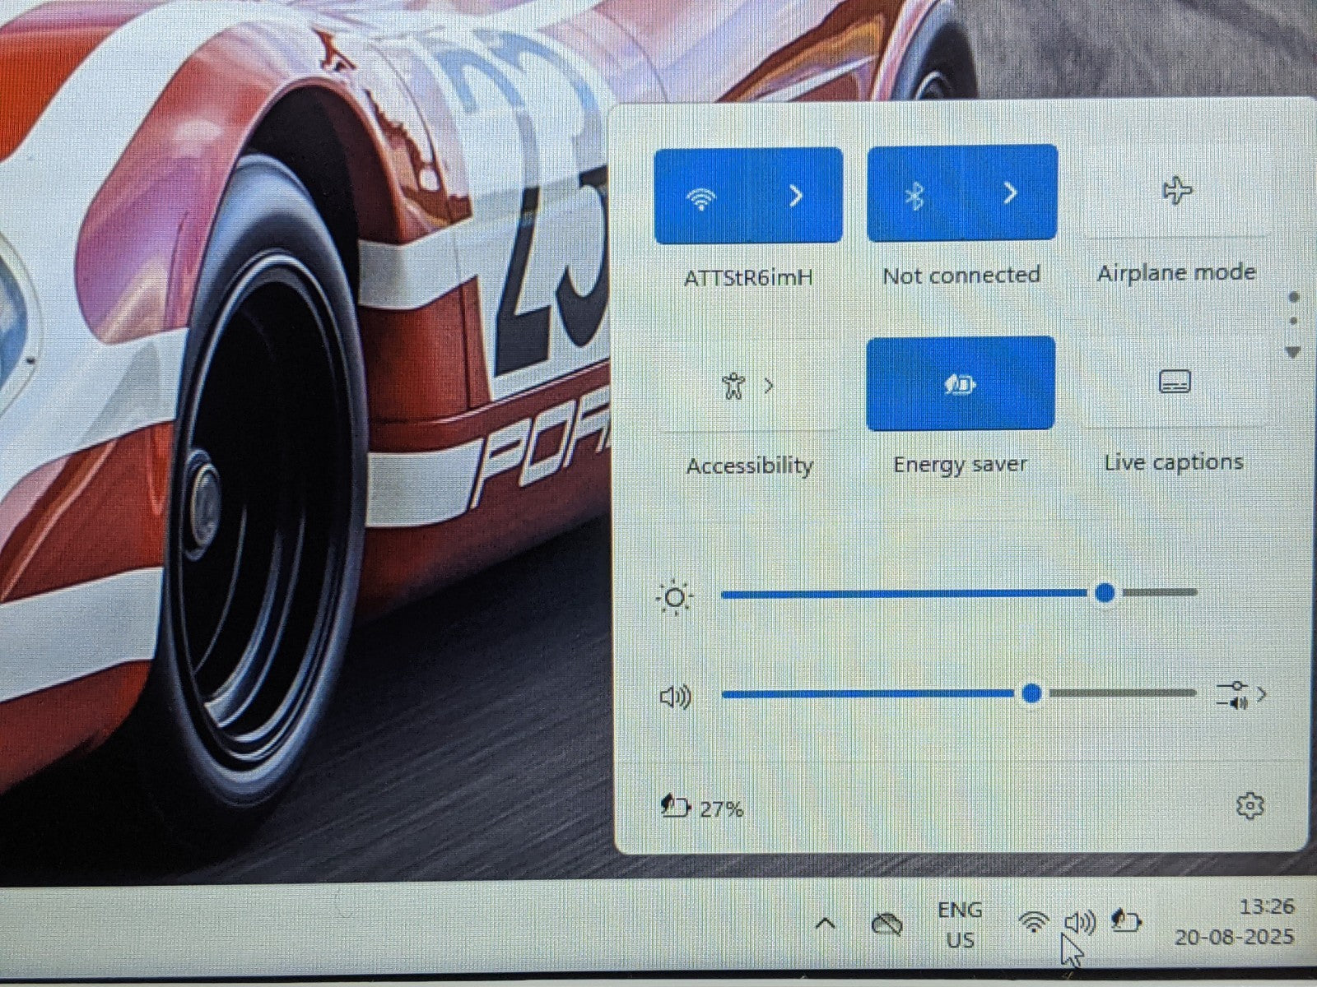Open all settings with the gear icon
Image resolution: width=1317 pixels, height=987 pixels.
click(x=1250, y=806)
